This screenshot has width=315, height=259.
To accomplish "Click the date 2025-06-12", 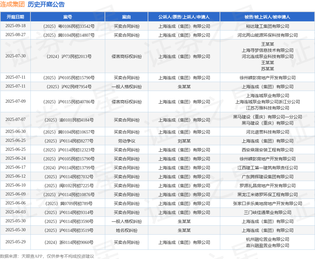I will click(15, 176).
